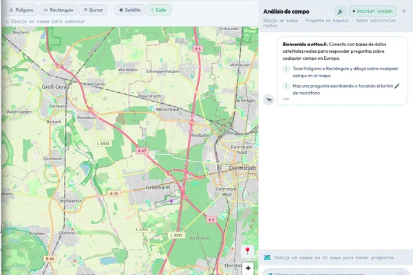
Task: Click the 'Dibuja un campo para comenzar' hint text
Action: [48, 21]
